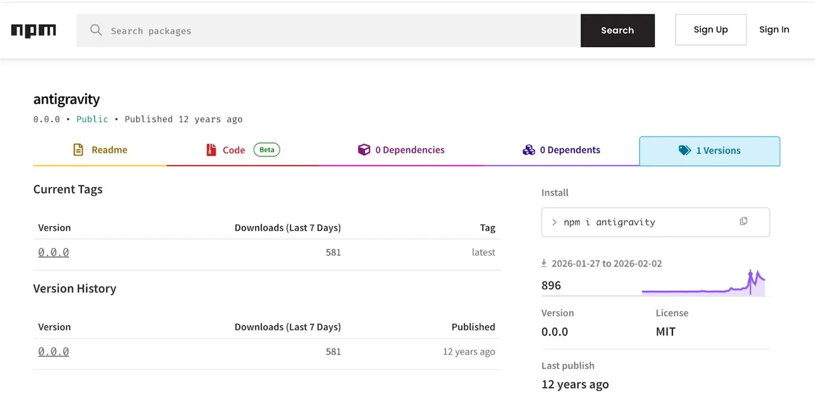Click the weekly downloads arrow icon
Image resolution: width=815 pixels, height=399 pixels.
pos(544,263)
